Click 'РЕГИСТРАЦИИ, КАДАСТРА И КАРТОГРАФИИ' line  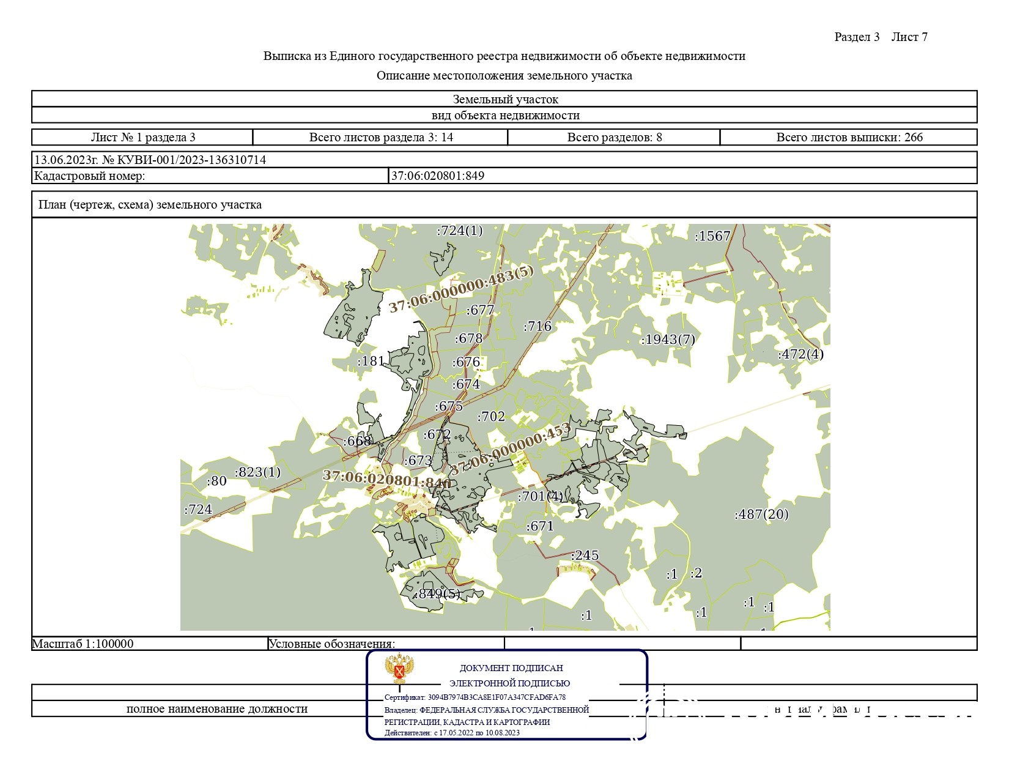pos(467,722)
